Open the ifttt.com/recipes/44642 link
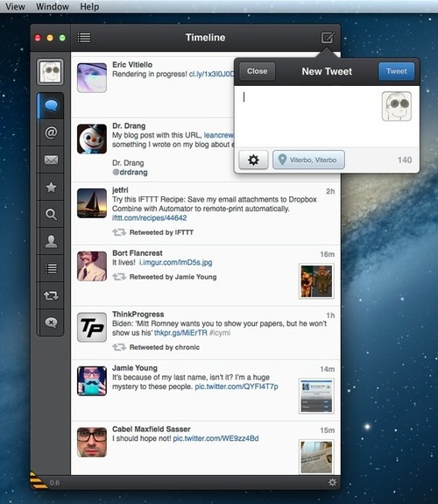The image size is (438, 504). tap(150, 218)
